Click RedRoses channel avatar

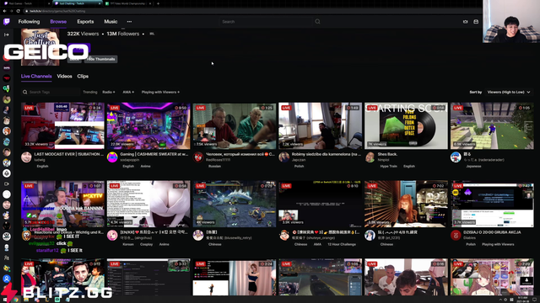(x=198, y=157)
